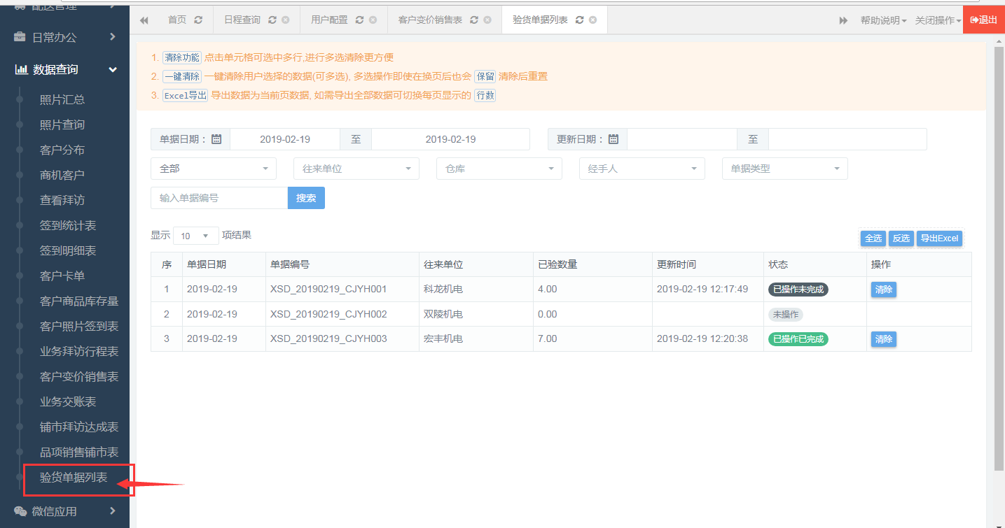The image size is (1005, 528).
Task: Open 查看拜访 in the sidebar
Action: [62, 200]
